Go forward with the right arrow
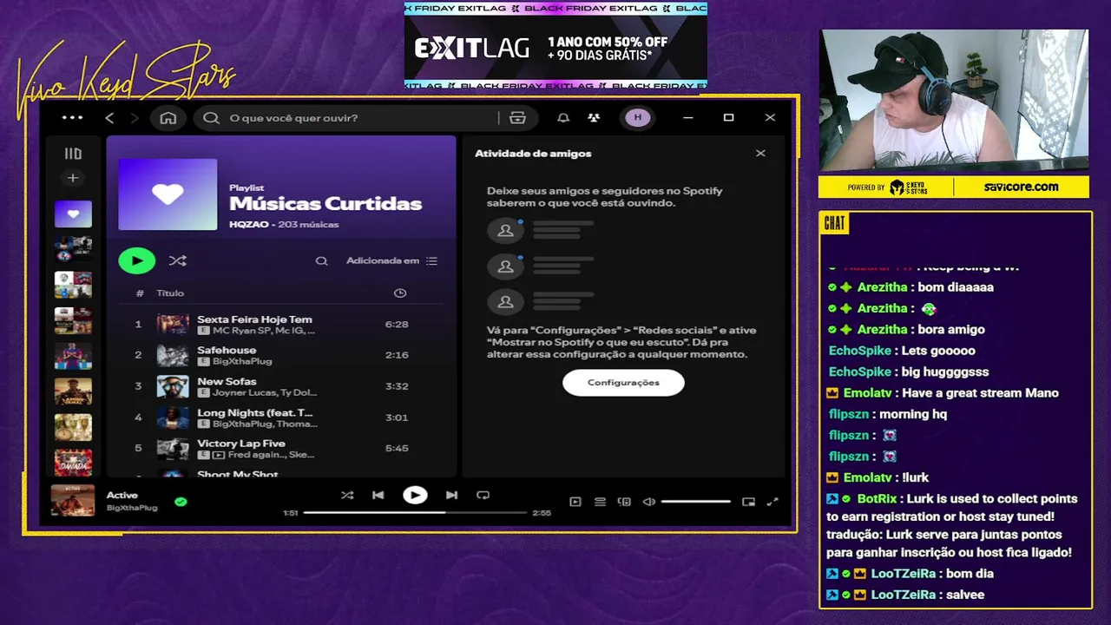1111x625 pixels. point(134,118)
